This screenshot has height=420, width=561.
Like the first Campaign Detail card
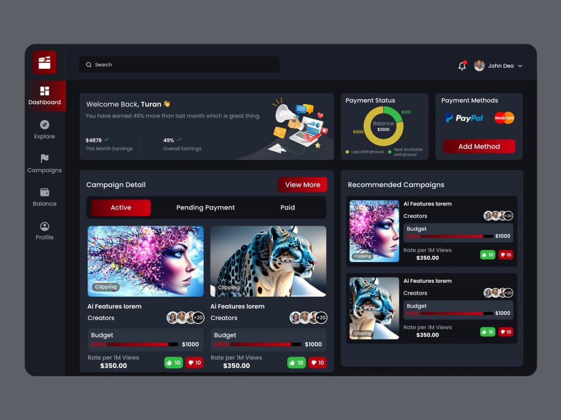(x=173, y=362)
